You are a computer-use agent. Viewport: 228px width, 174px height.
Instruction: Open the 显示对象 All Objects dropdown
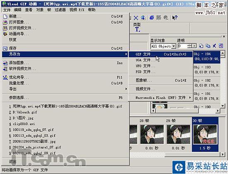pyautogui.click(x=173, y=46)
